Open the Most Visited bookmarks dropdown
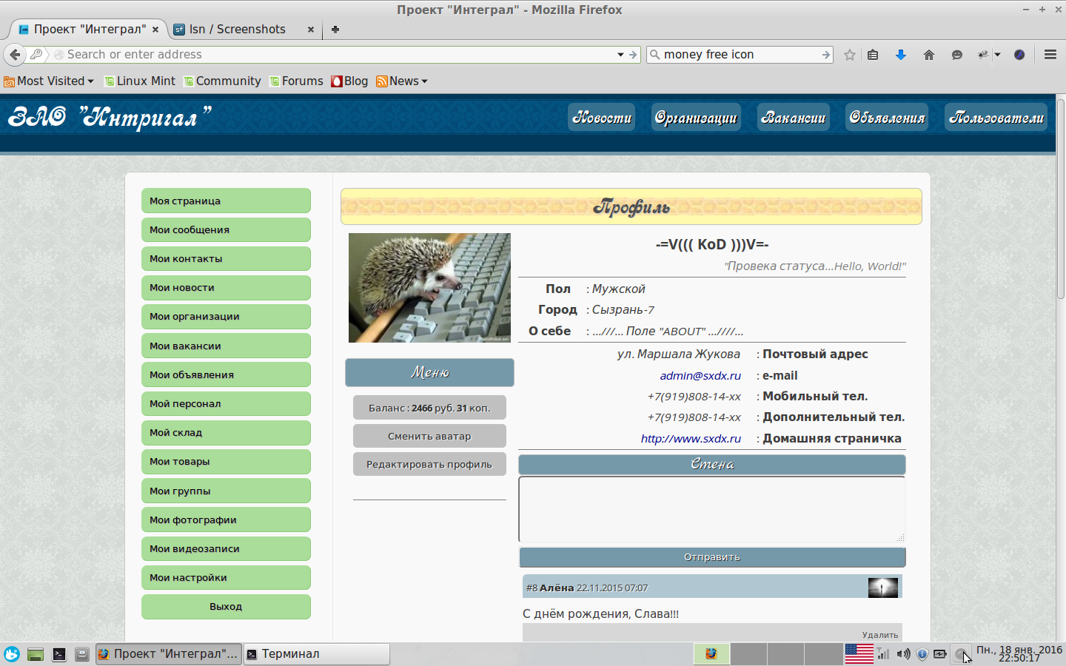Viewport: 1066px width, 666px height. point(49,81)
